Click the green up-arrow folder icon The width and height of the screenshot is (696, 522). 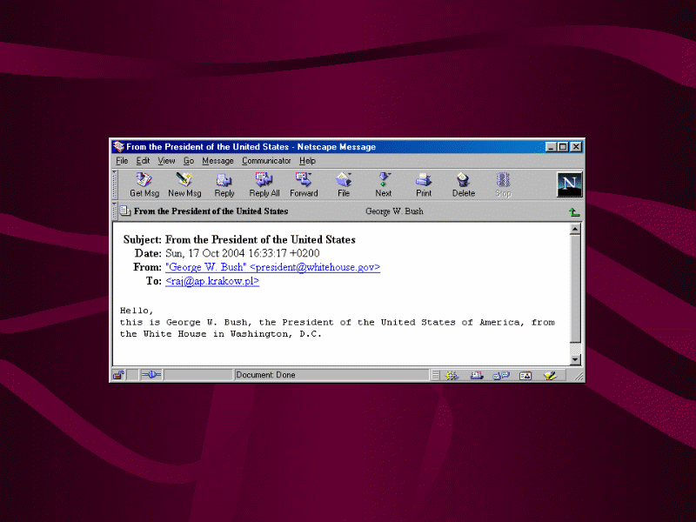click(x=574, y=212)
